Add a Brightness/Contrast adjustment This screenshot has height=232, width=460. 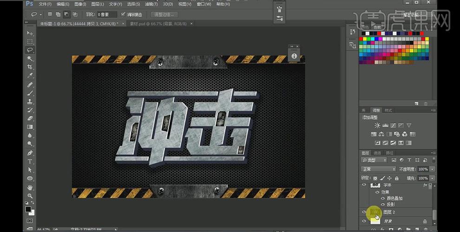coord(377,125)
